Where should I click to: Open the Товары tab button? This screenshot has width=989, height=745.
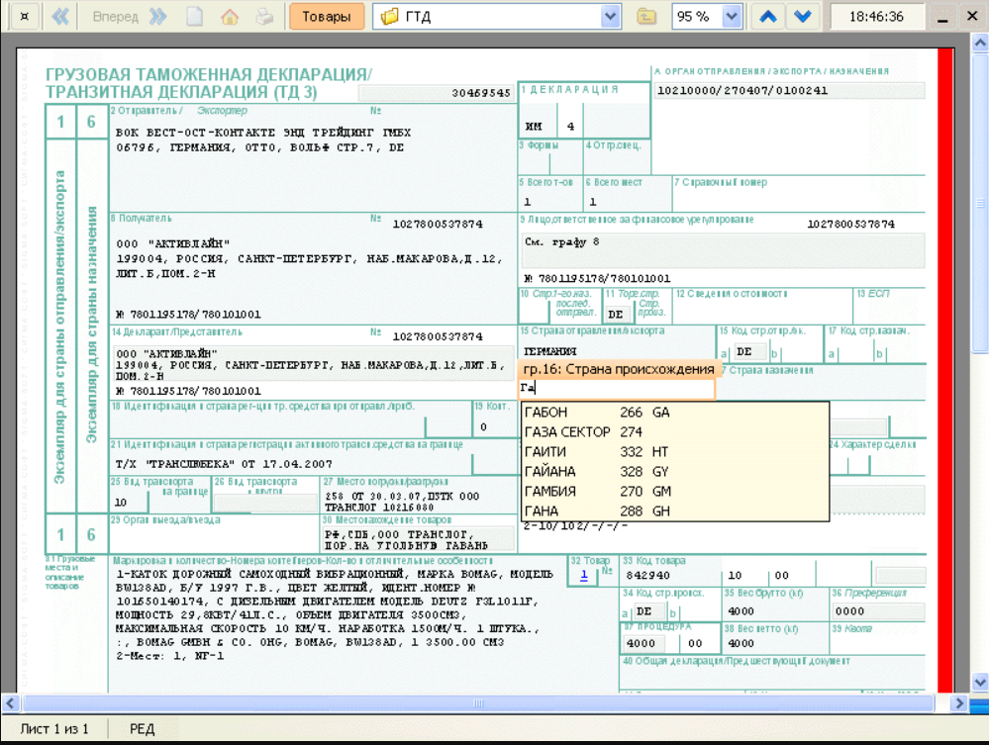(x=327, y=17)
